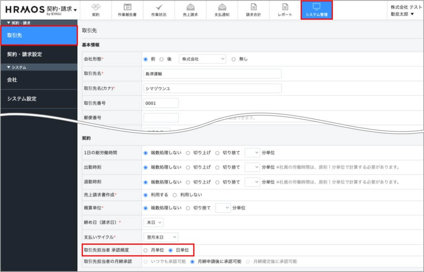
Task: Open the 勤怠太郎 user account menu
Action: pyautogui.click(x=402, y=14)
